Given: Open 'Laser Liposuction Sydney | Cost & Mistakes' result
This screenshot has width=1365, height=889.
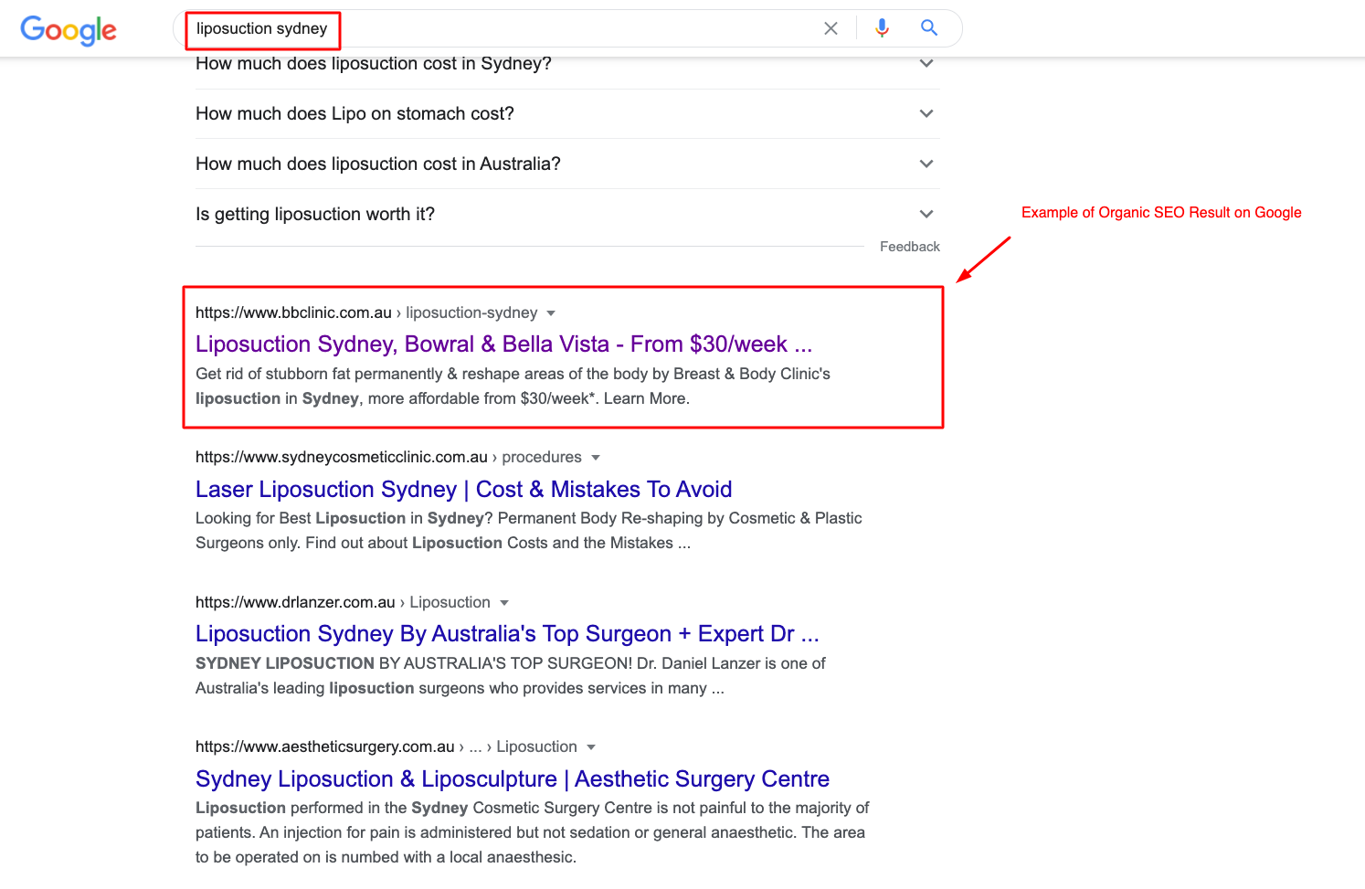Looking at the screenshot, I should (x=464, y=490).
